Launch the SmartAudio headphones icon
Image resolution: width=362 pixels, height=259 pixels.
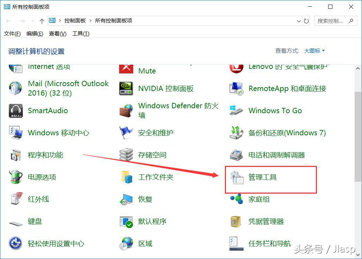point(16,110)
